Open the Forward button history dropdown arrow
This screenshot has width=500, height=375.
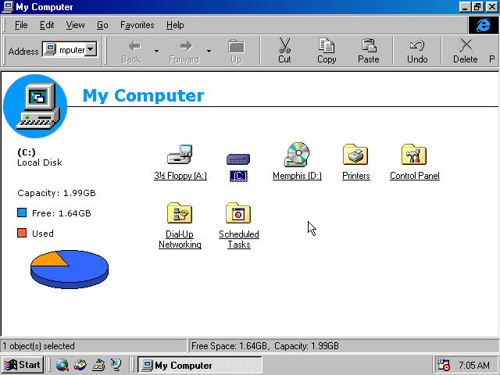(209, 51)
